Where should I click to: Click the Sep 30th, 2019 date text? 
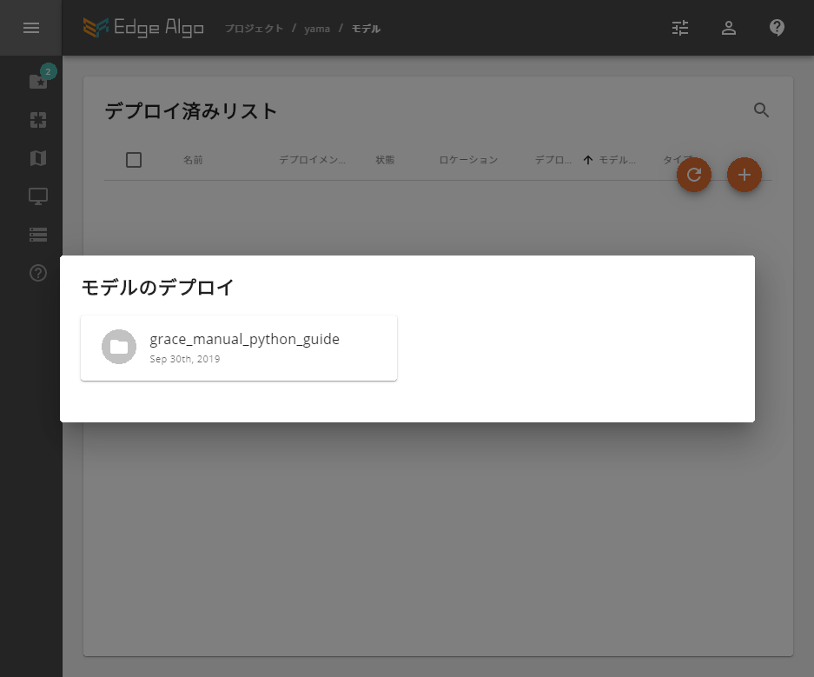[185, 359]
